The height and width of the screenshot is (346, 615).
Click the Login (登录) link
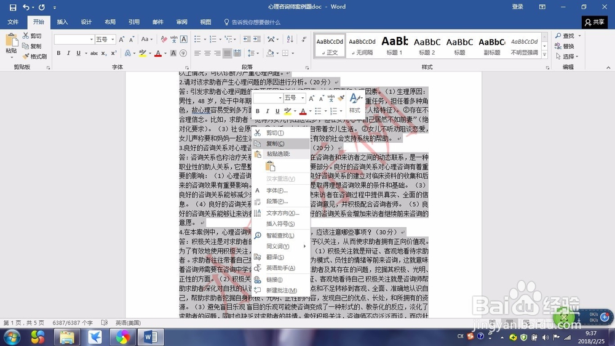point(518,7)
